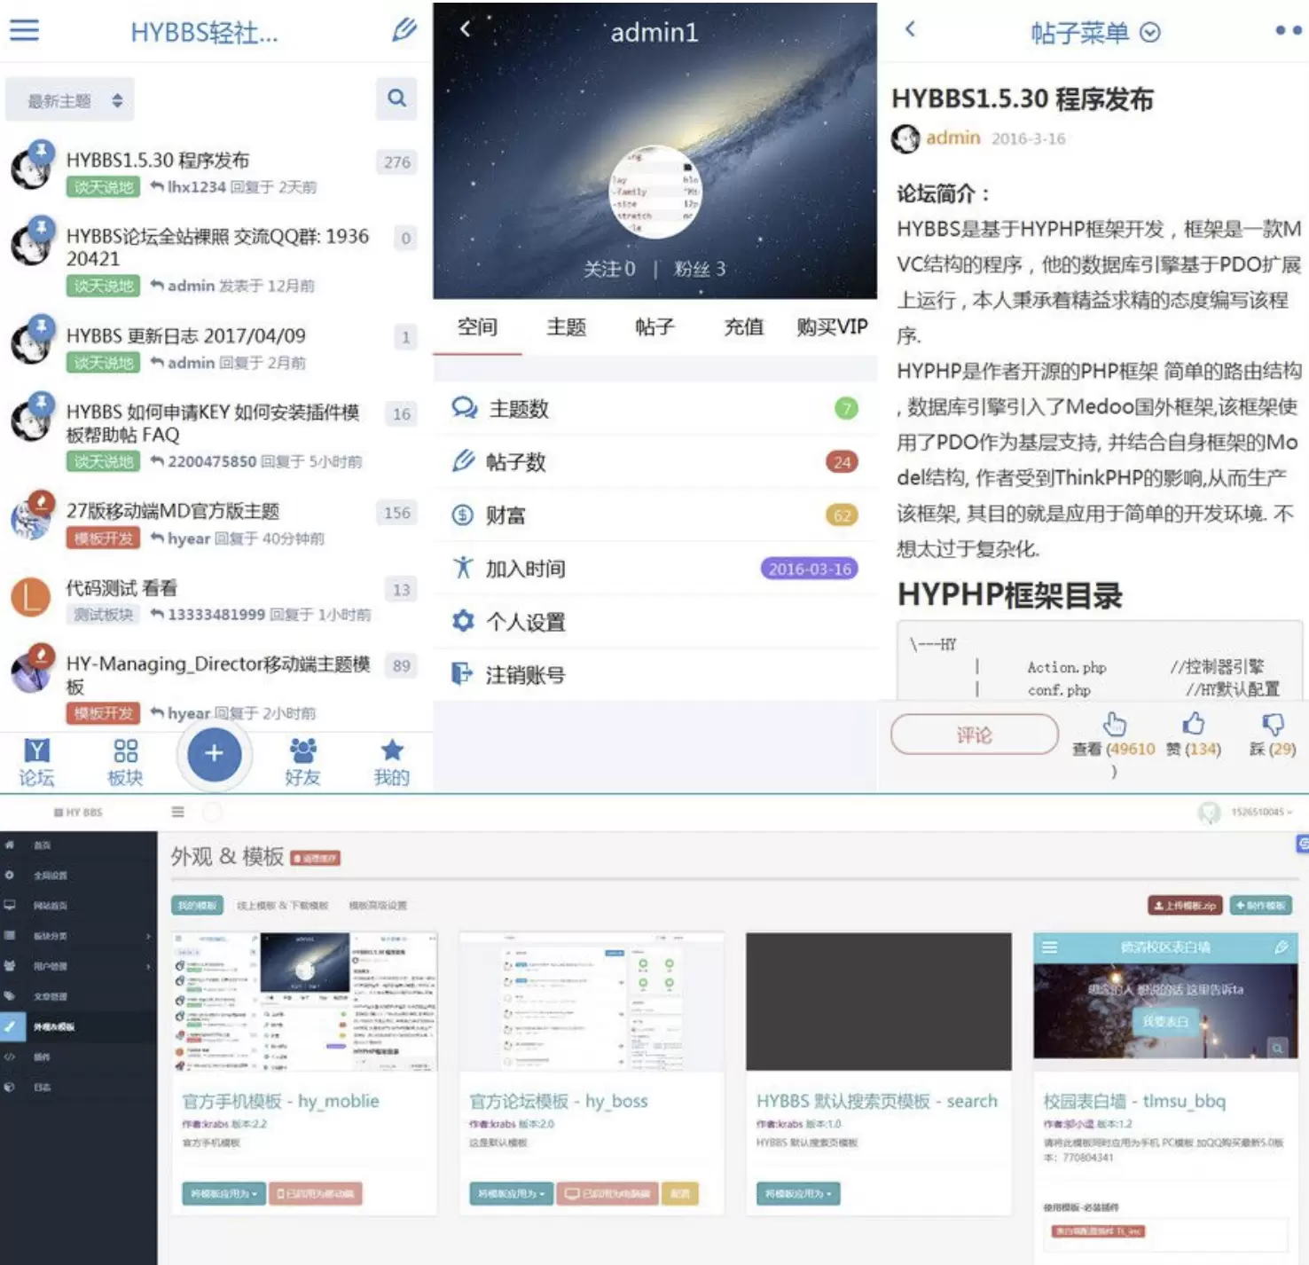Tap the compose pencil icon in forum header
1309x1265 pixels.
coord(404,30)
